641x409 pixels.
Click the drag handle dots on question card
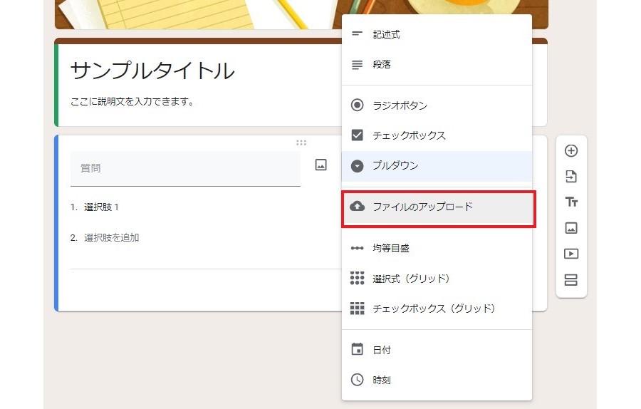(x=301, y=143)
